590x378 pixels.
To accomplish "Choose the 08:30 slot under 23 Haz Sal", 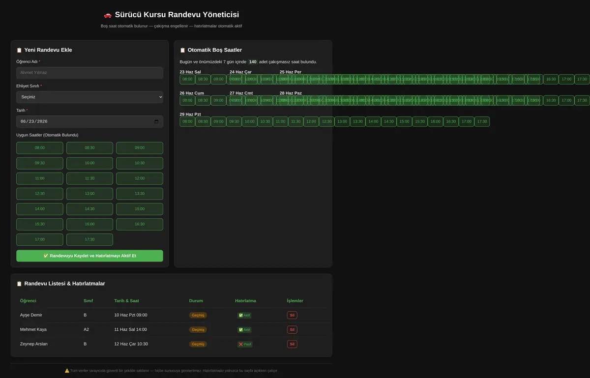I will [x=203, y=79].
